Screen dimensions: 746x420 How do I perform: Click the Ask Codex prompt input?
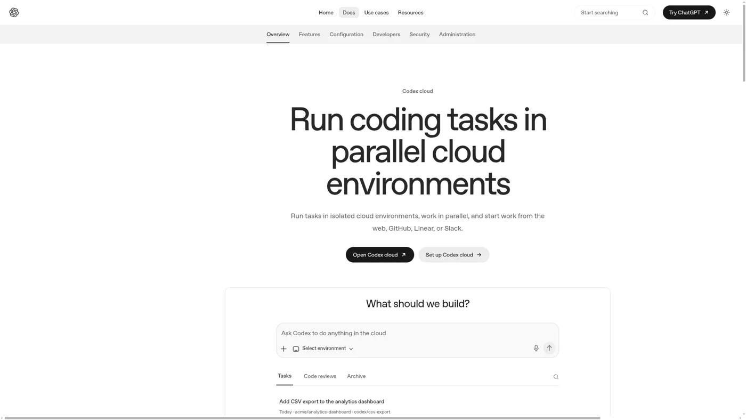pos(417,333)
